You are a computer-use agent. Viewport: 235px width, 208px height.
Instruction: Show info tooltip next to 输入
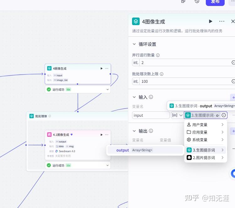click(x=151, y=97)
